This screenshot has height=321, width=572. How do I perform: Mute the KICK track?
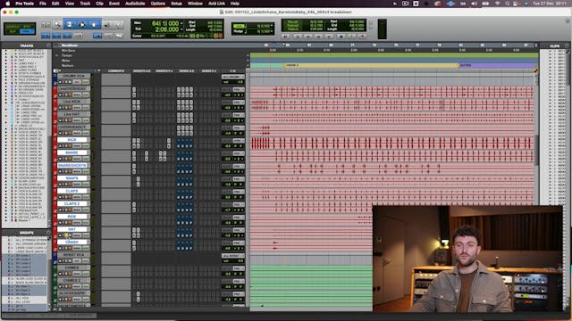click(x=70, y=146)
